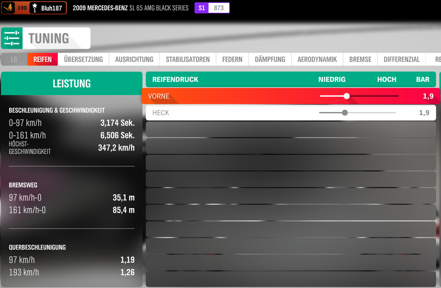441x288 pixels.
Task: Click the 873 performance index value
Action: click(219, 8)
